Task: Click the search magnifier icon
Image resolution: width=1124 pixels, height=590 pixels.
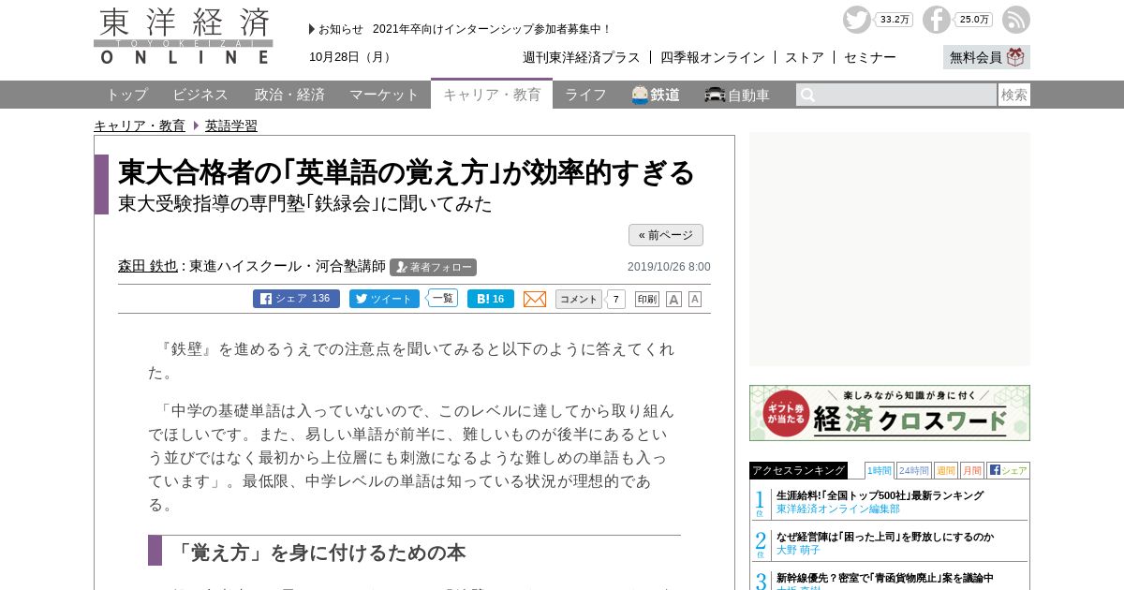Action: click(x=807, y=95)
